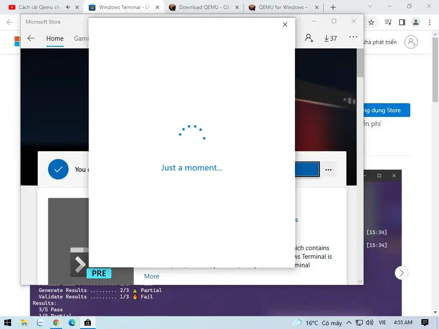Change the VIE input language
Image resolution: width=439 pixels, height=329 pixels.
(x=382, y=323)
